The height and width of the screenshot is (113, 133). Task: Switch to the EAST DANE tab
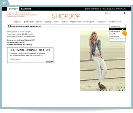click(26, 9)
